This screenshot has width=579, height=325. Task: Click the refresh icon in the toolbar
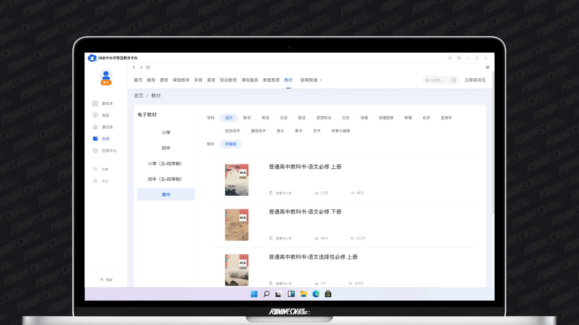148,67
